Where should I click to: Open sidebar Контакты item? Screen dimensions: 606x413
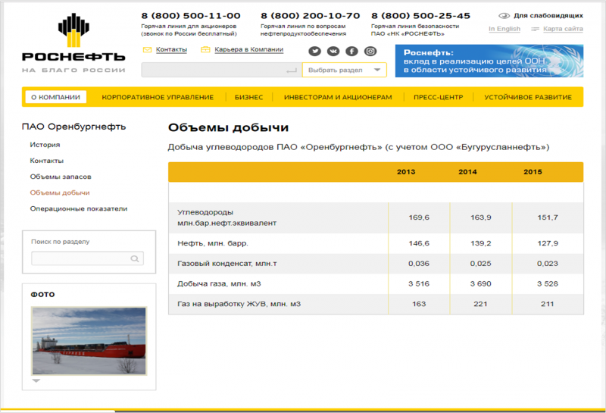[x=47, y=161]
